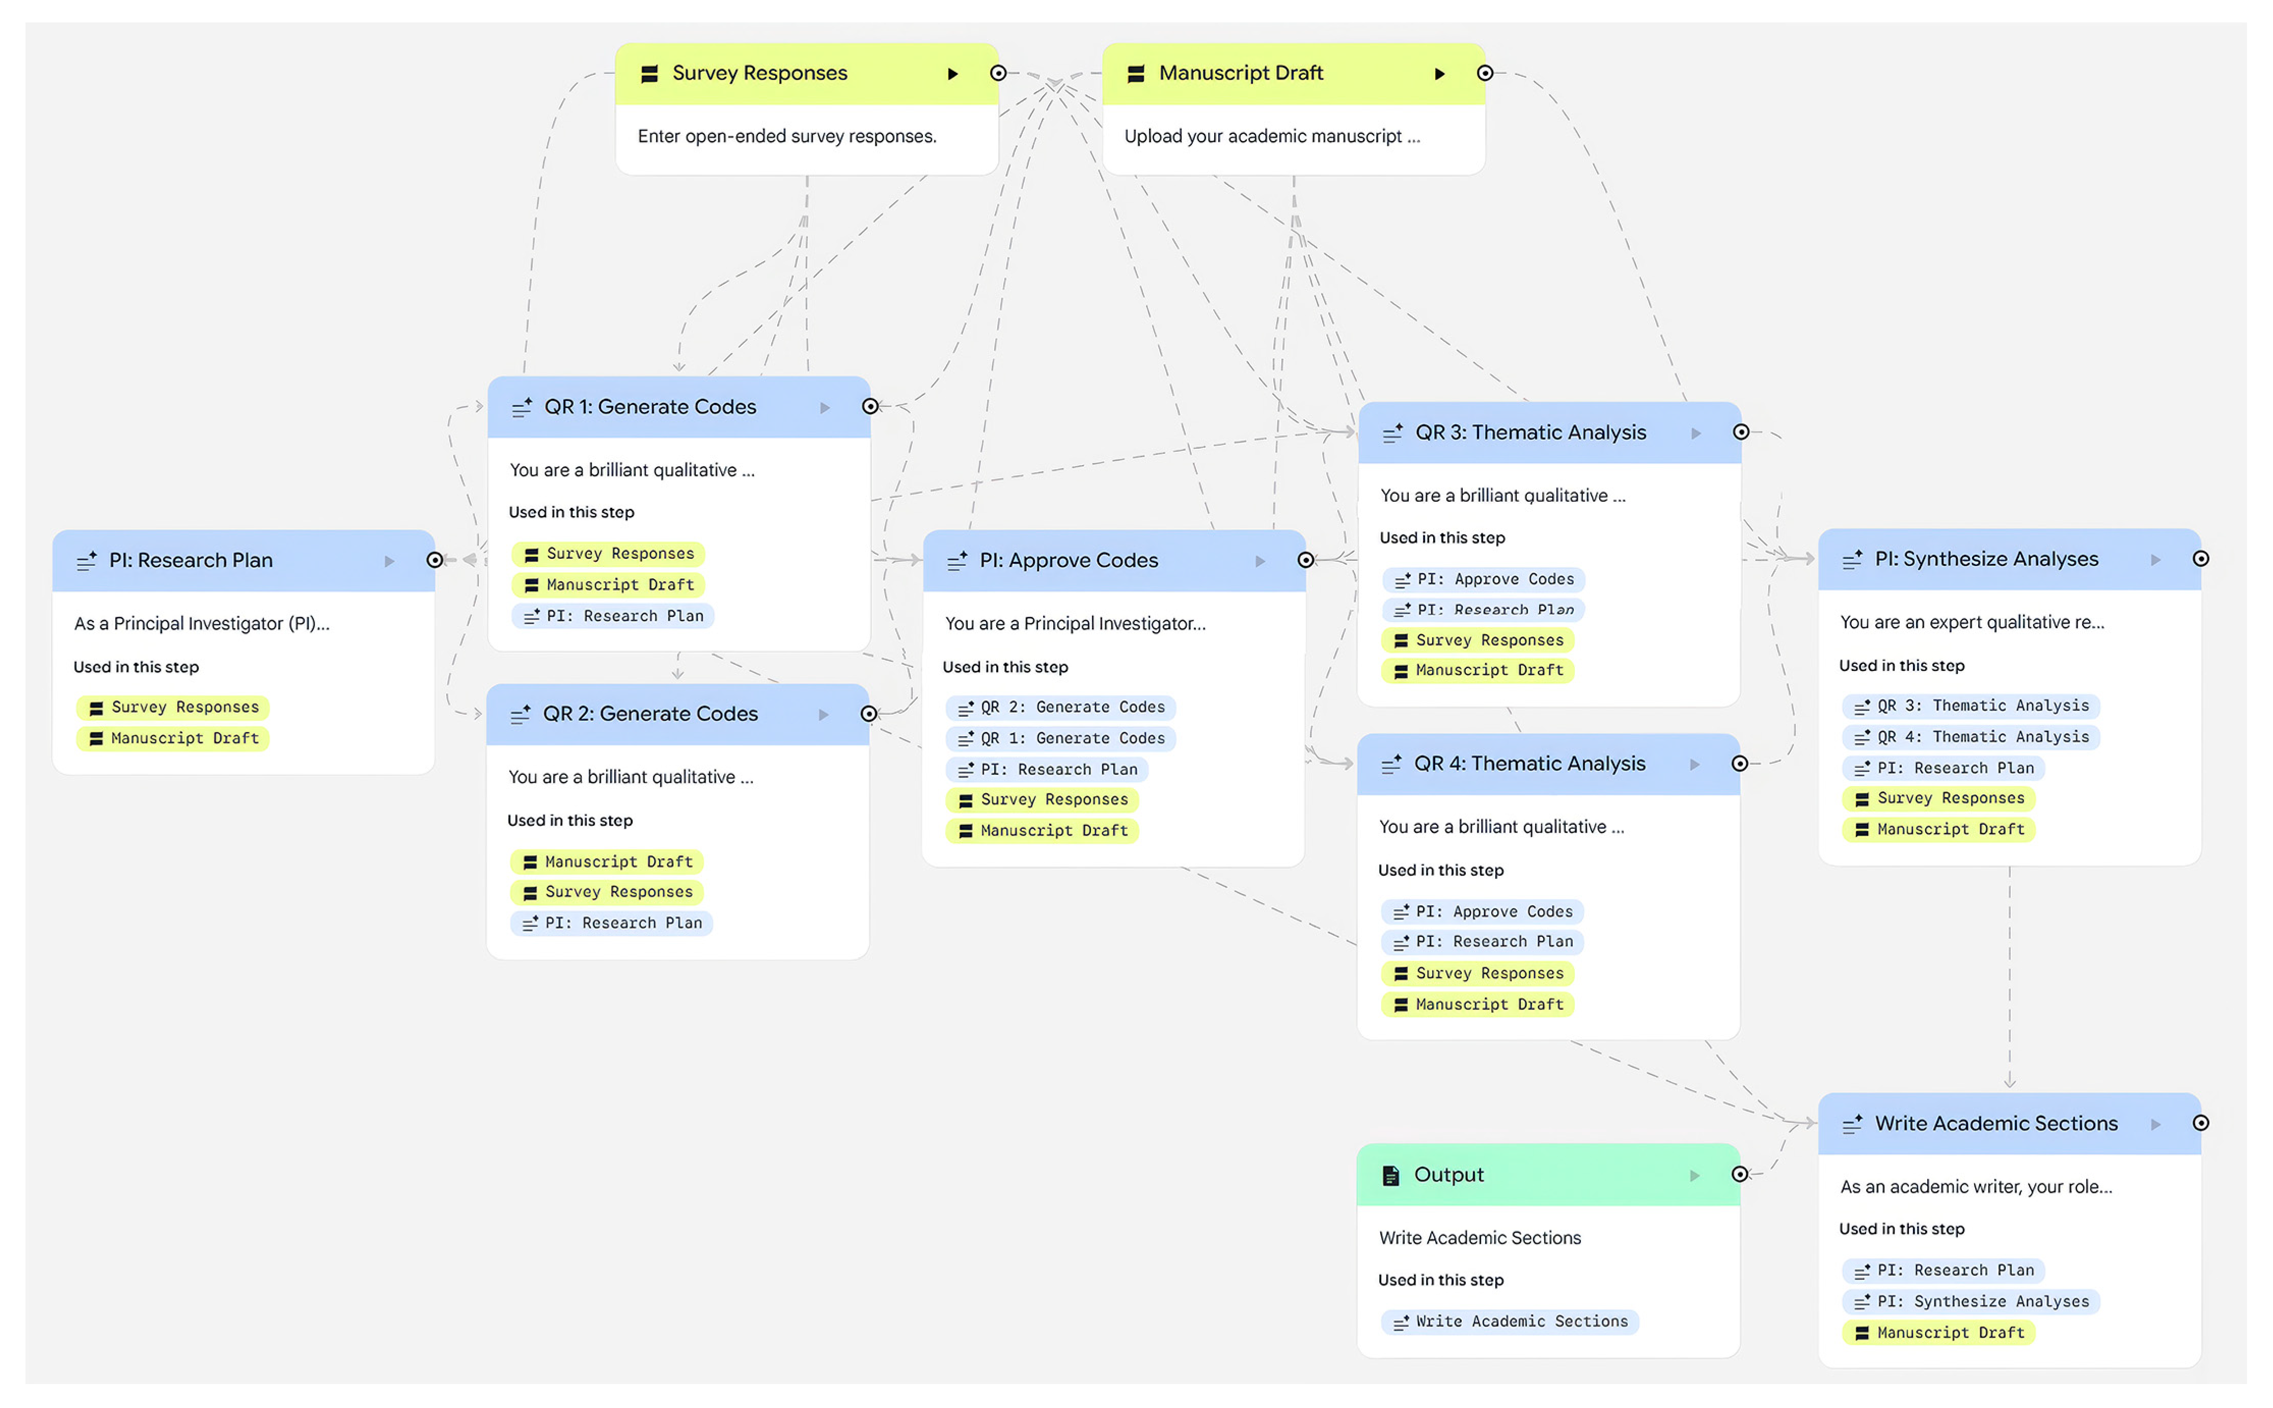Click PI: Synthesize Analyses chip in Write Academic Sections
Viewport: 2273px width, 1408px height.
pos(1970,1302)
